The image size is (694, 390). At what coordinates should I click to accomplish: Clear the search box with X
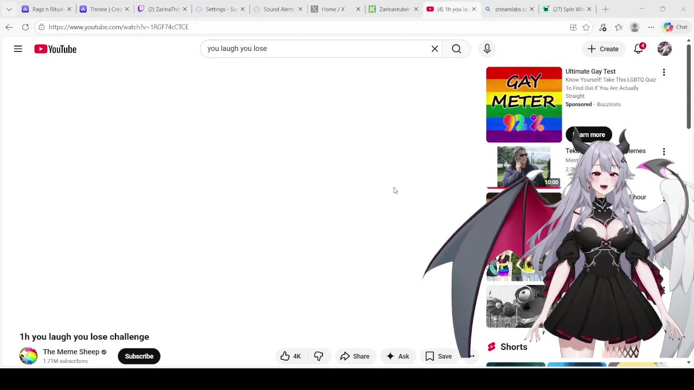point(434,49)
